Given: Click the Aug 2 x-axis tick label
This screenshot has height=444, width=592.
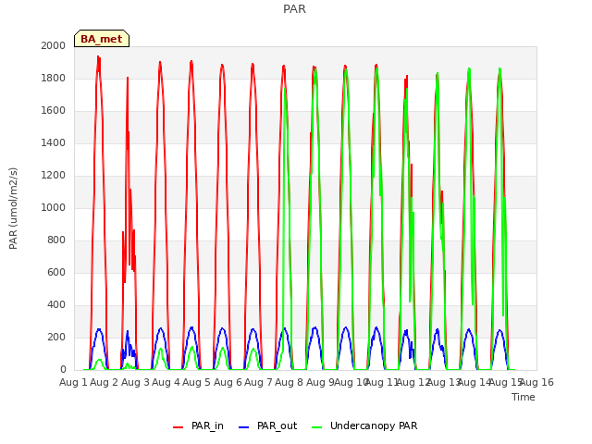Looking at the screenshot, I should coord(105,382).
